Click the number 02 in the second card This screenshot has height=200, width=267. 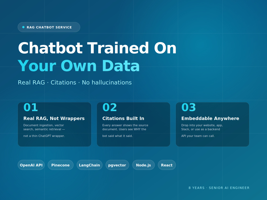point(110,107)
